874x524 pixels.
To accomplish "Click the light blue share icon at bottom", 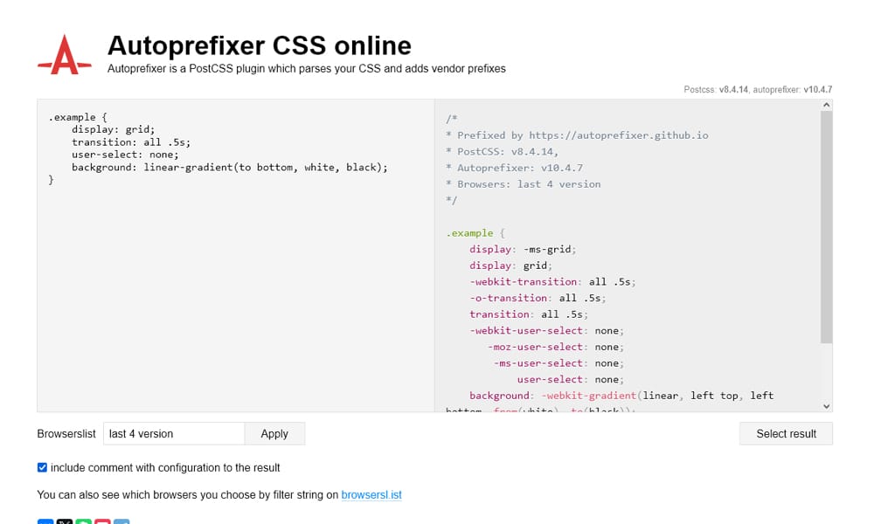I will 122,521.
